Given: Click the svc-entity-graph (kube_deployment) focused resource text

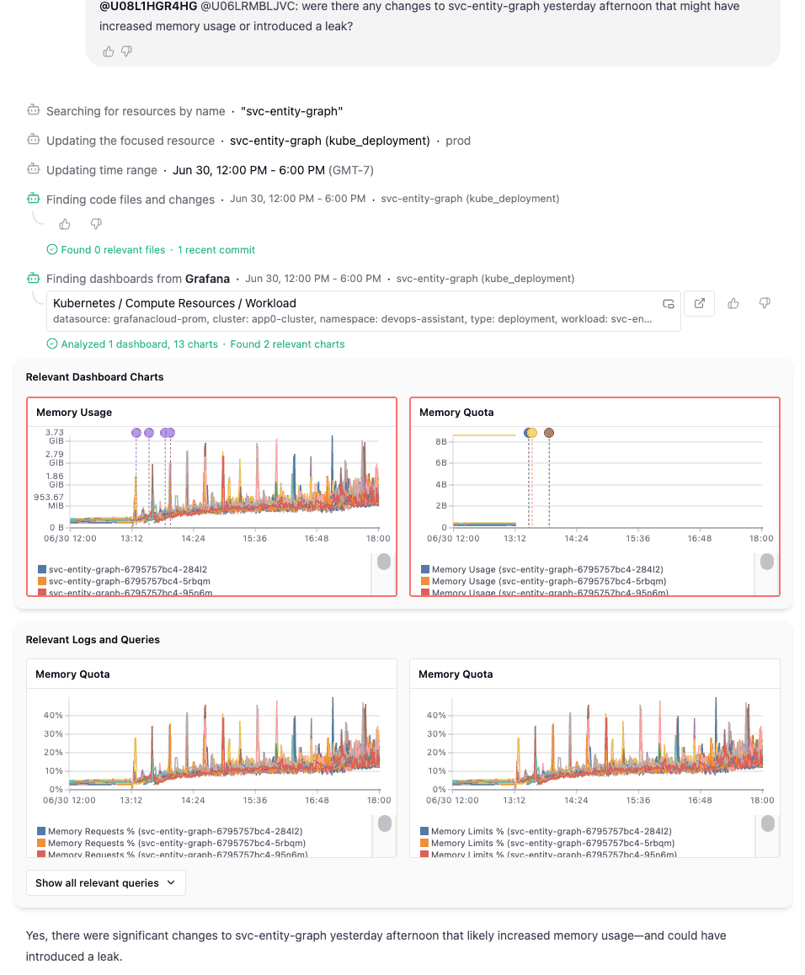Looking at the screenshot, I should click(x=330, y=141).
